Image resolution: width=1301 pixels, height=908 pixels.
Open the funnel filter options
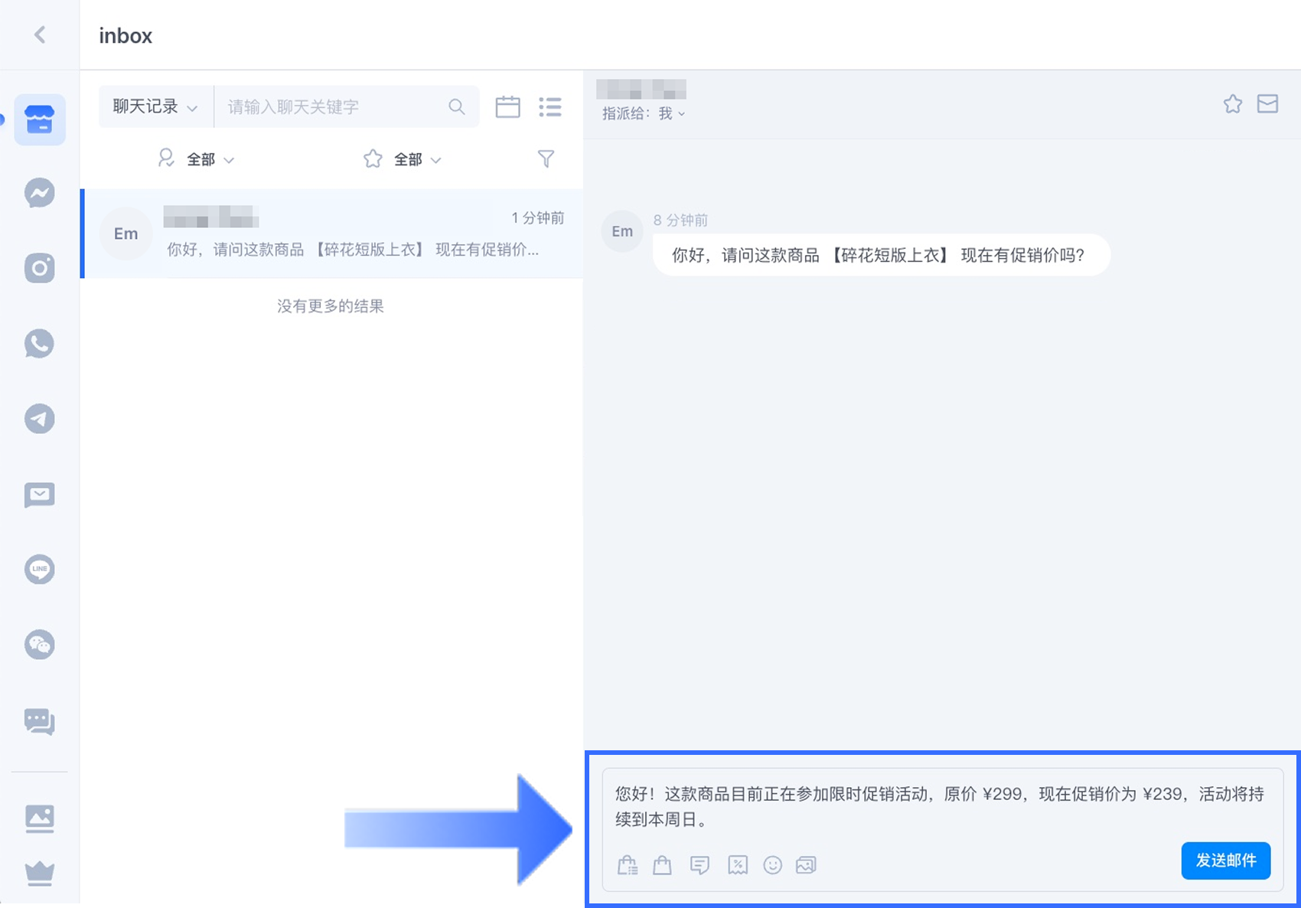tap(546, 158)
